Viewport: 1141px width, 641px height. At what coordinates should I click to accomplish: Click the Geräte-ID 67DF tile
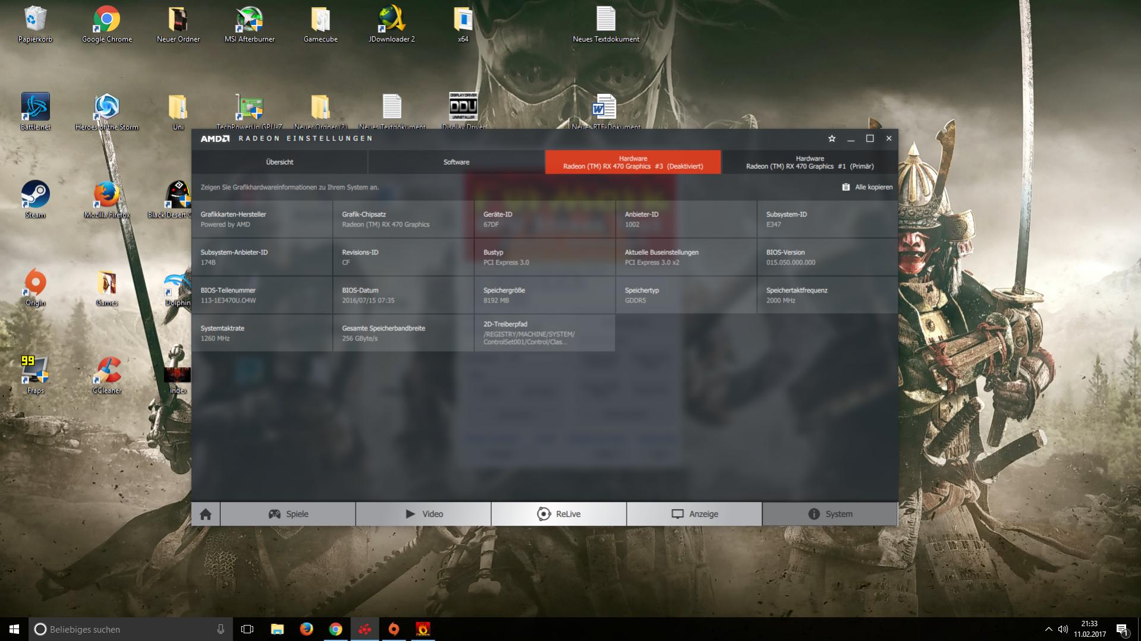545,219
